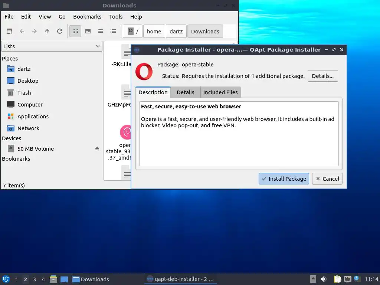
Task: Switch to thumbnail view mode
Action: coord(88,31)
